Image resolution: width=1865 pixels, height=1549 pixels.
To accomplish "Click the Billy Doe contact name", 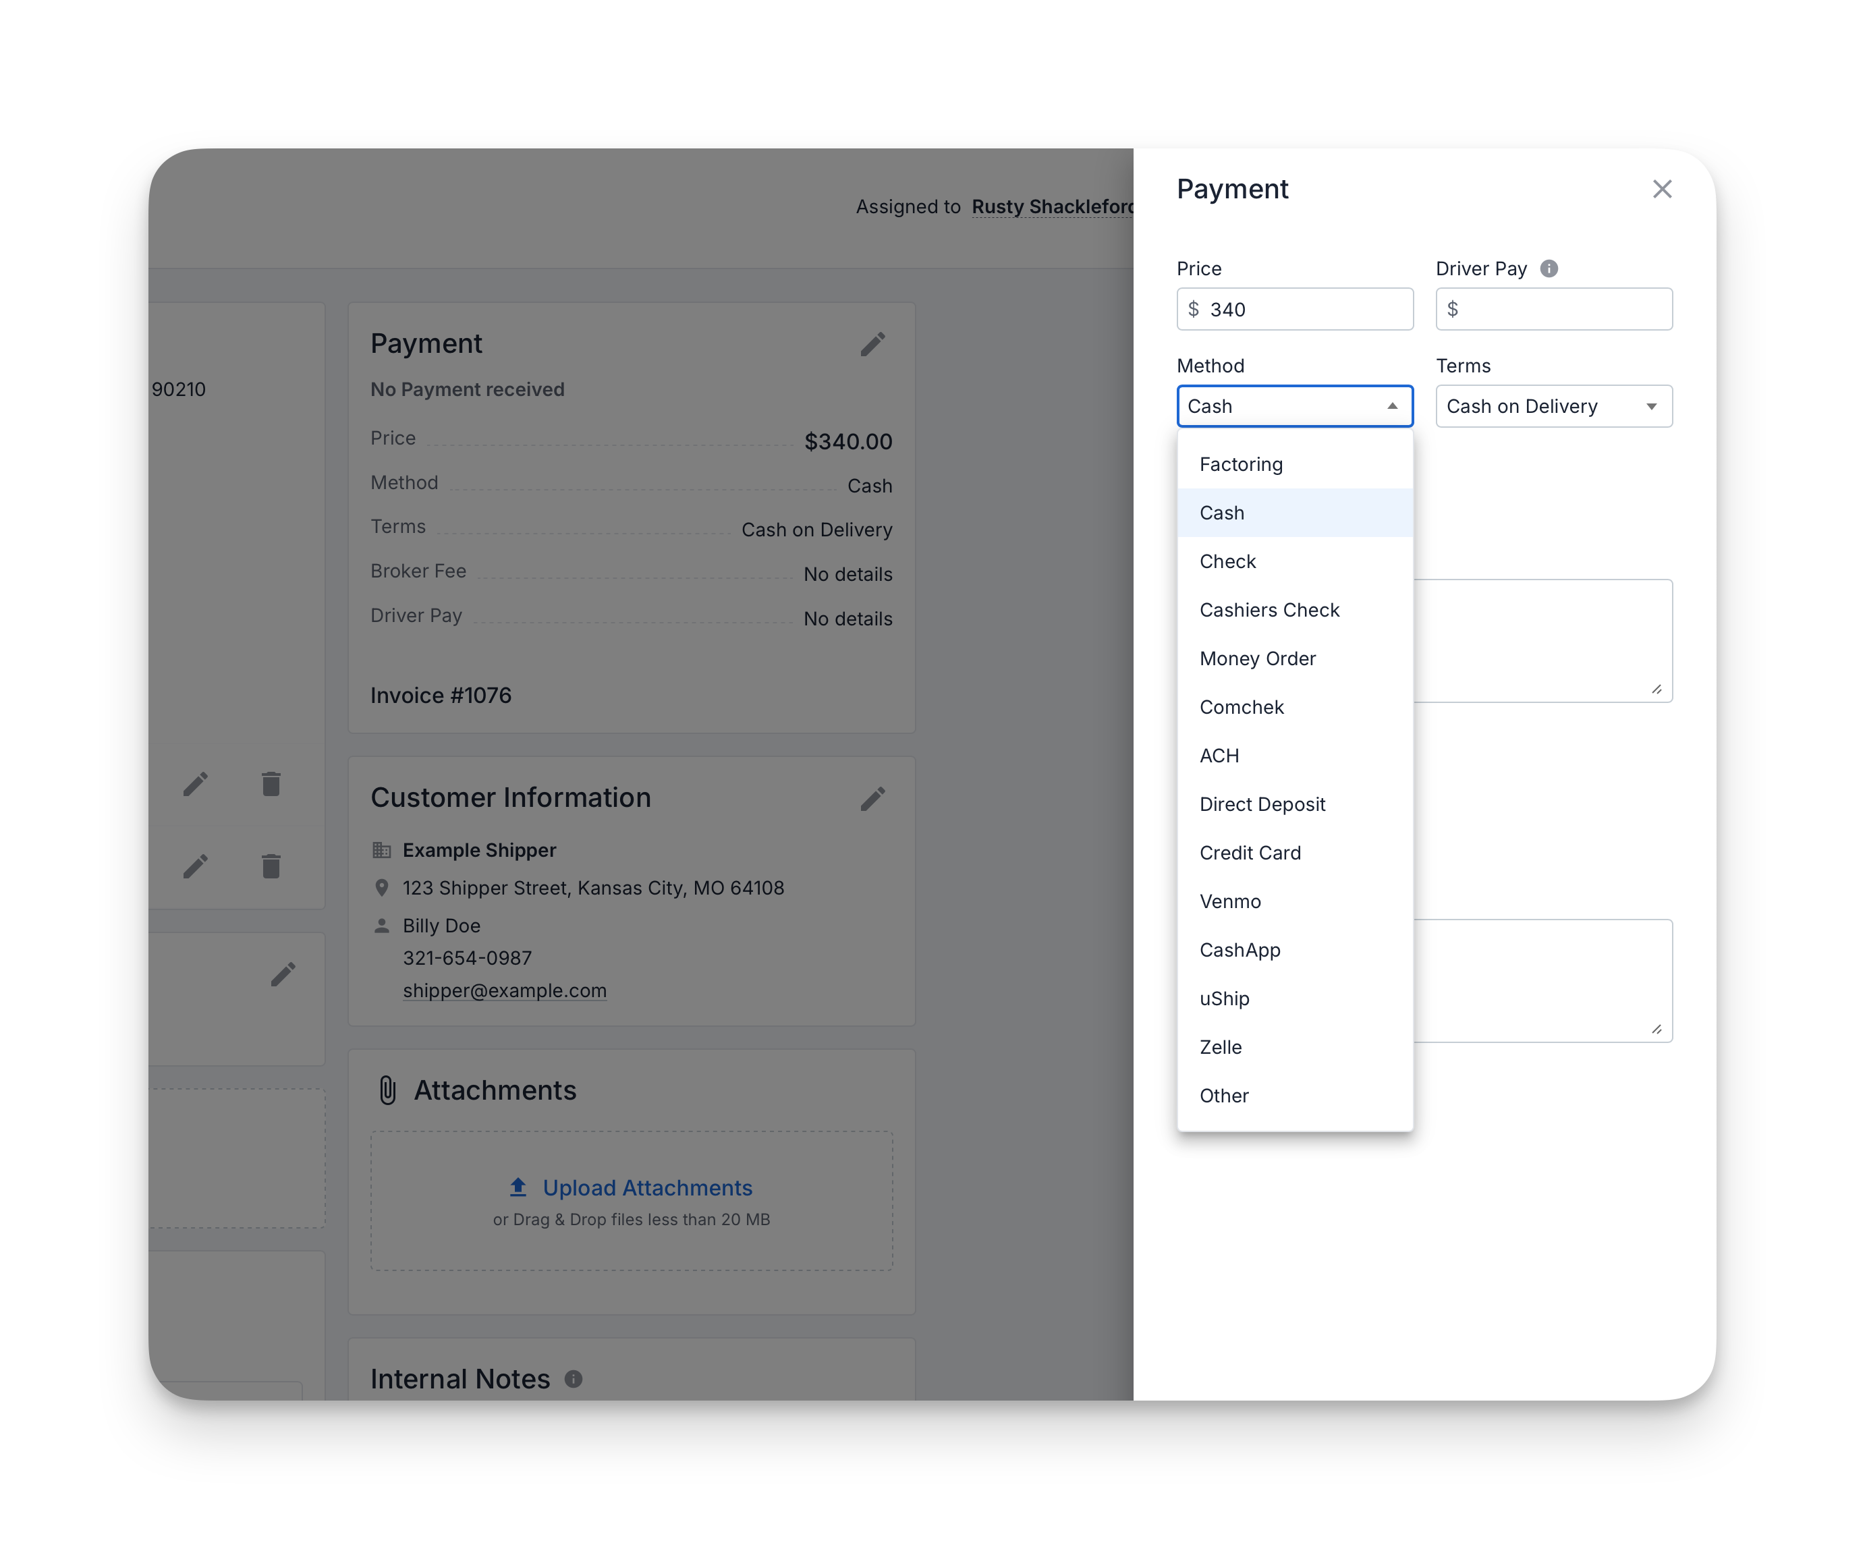I will [441, 926].
